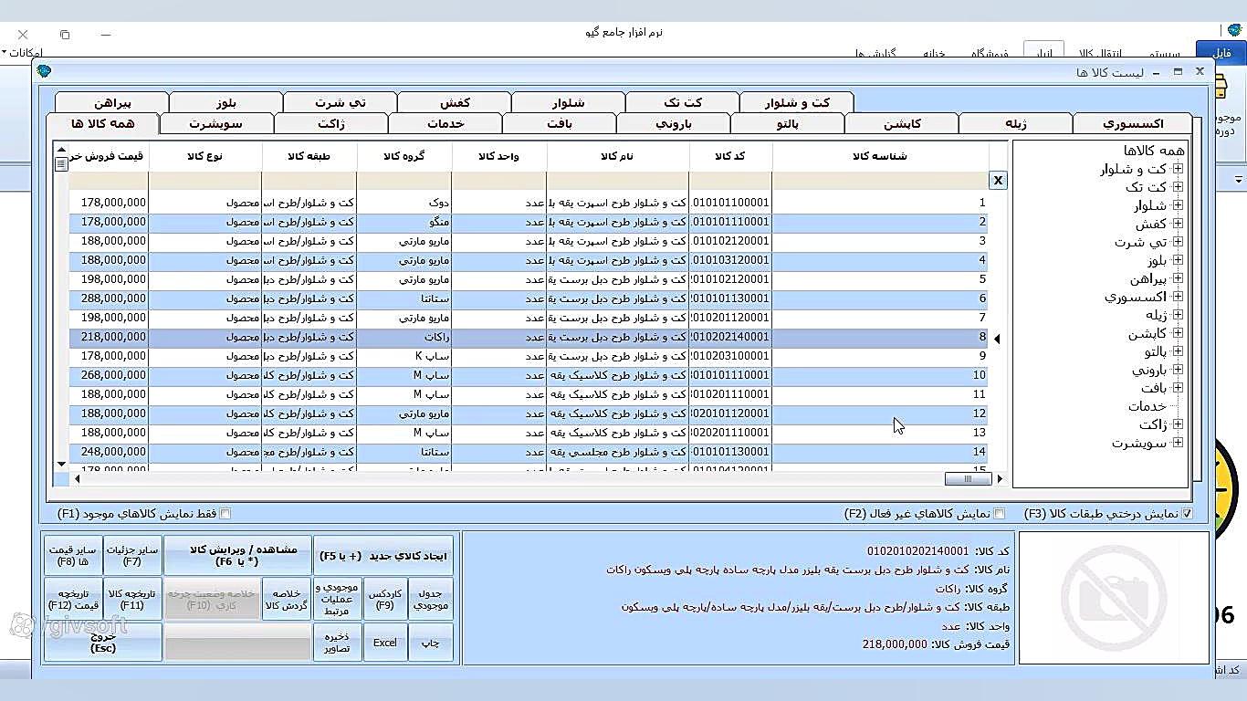
Task: Select 'همه کالاها' root in the tree
Action: (x=1154, y=151)
